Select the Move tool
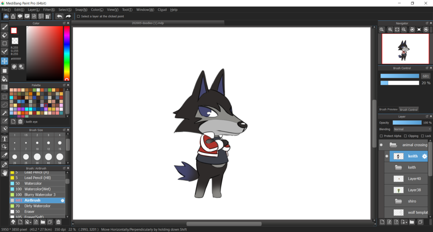Viewport: 433px width, 232px height. [x=5, y=61]
